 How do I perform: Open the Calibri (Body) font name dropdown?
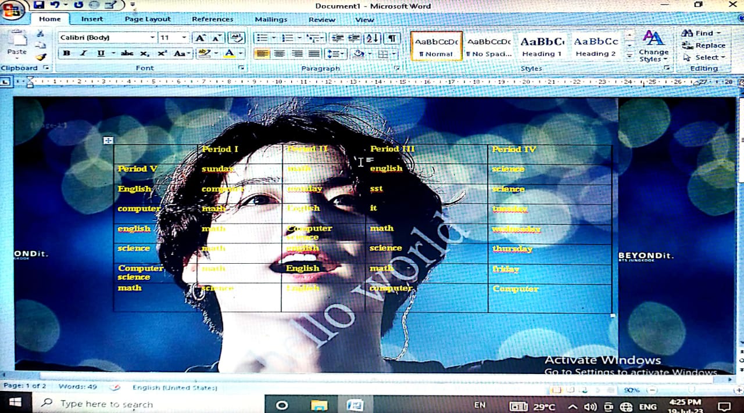[x=152, y=38]
